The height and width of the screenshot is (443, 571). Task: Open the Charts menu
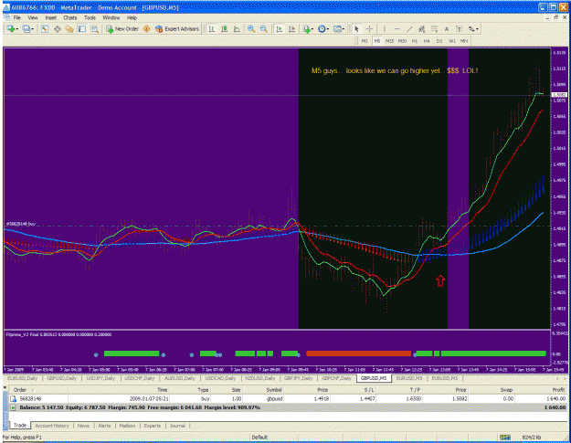pyautogui.click(x=70, y=17)
